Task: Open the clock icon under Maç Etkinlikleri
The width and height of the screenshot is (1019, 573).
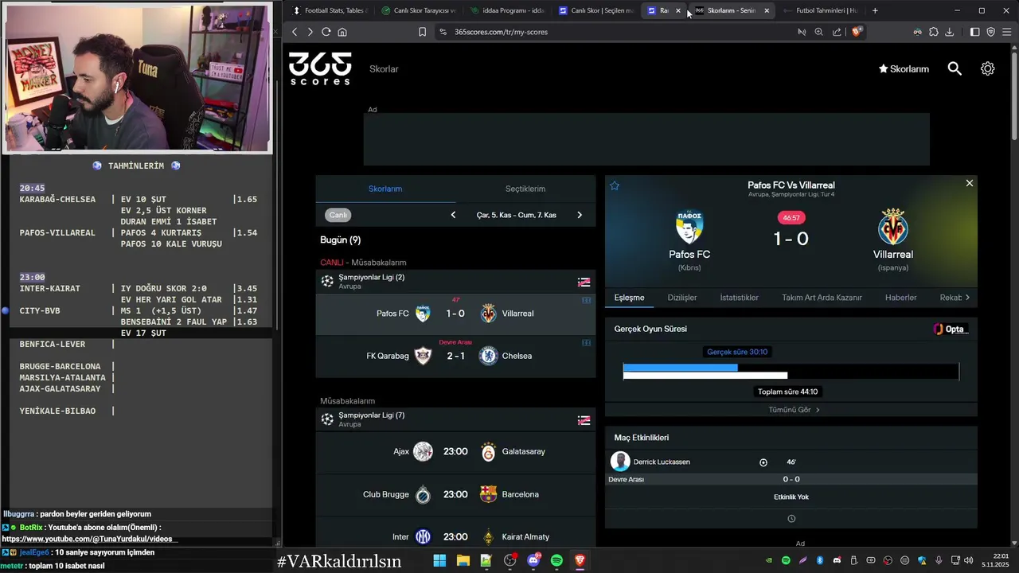Action: click(x=791, y=519)
